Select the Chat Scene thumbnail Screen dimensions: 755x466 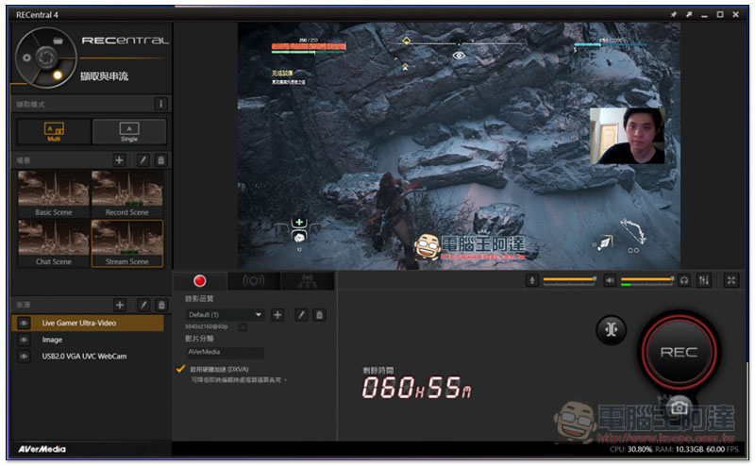(x=54, y=243)
